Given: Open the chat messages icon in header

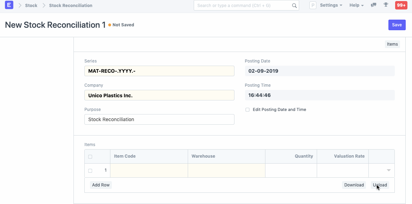Looking at the screenshot, I should (x=373, y=5).
